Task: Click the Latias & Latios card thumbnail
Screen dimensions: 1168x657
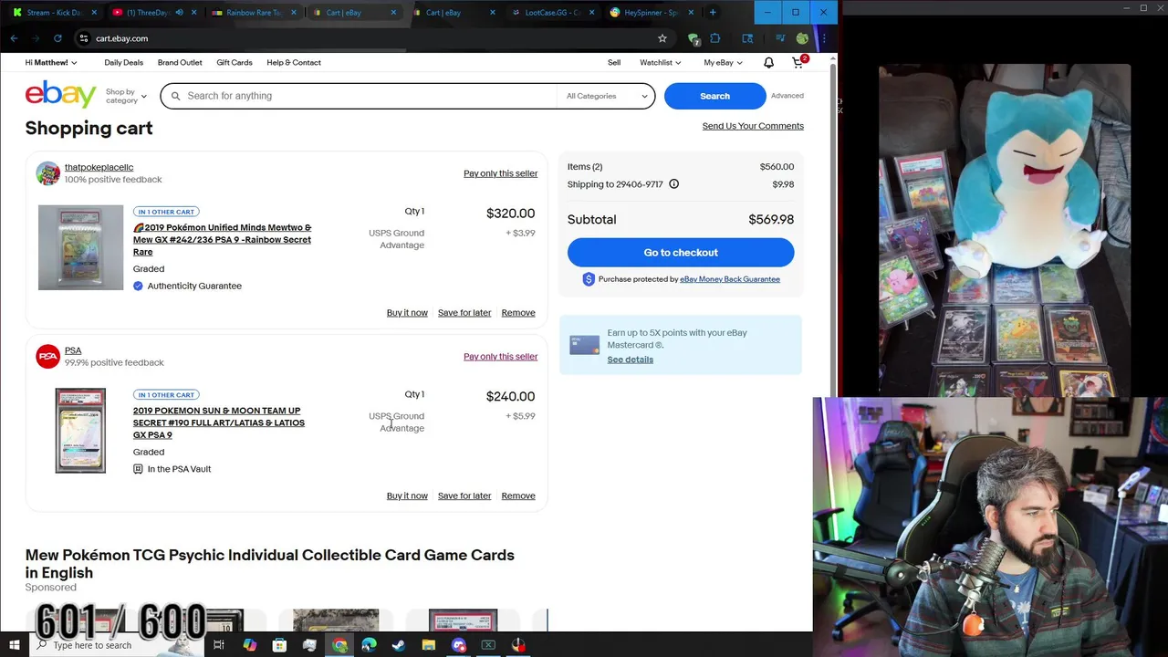Action: 80,431
